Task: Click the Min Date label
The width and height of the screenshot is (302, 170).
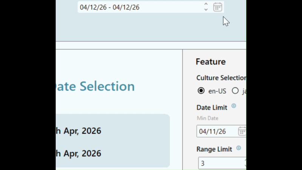Action: (x=208, y=118)
